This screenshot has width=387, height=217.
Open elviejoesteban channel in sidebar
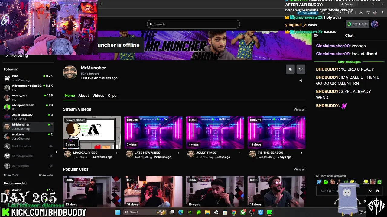[x=28, y=107]
